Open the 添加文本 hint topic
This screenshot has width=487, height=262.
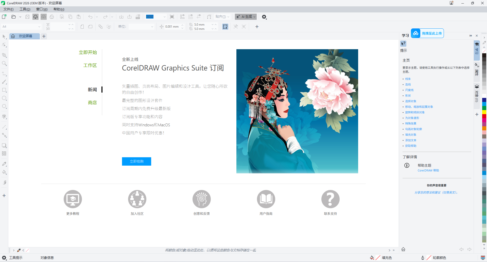pos(411,140)
